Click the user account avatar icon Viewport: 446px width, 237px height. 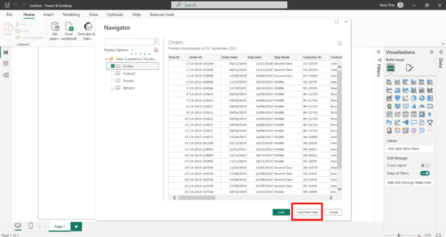click(x=400, y=5)
